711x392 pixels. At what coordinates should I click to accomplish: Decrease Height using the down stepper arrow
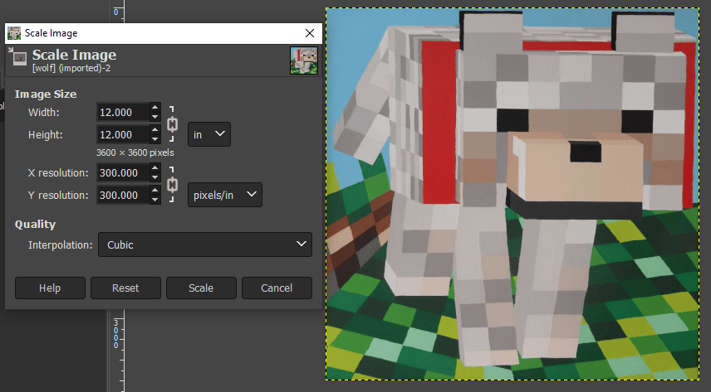155,139
